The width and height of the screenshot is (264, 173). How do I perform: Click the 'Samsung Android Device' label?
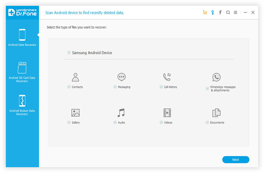92,53
